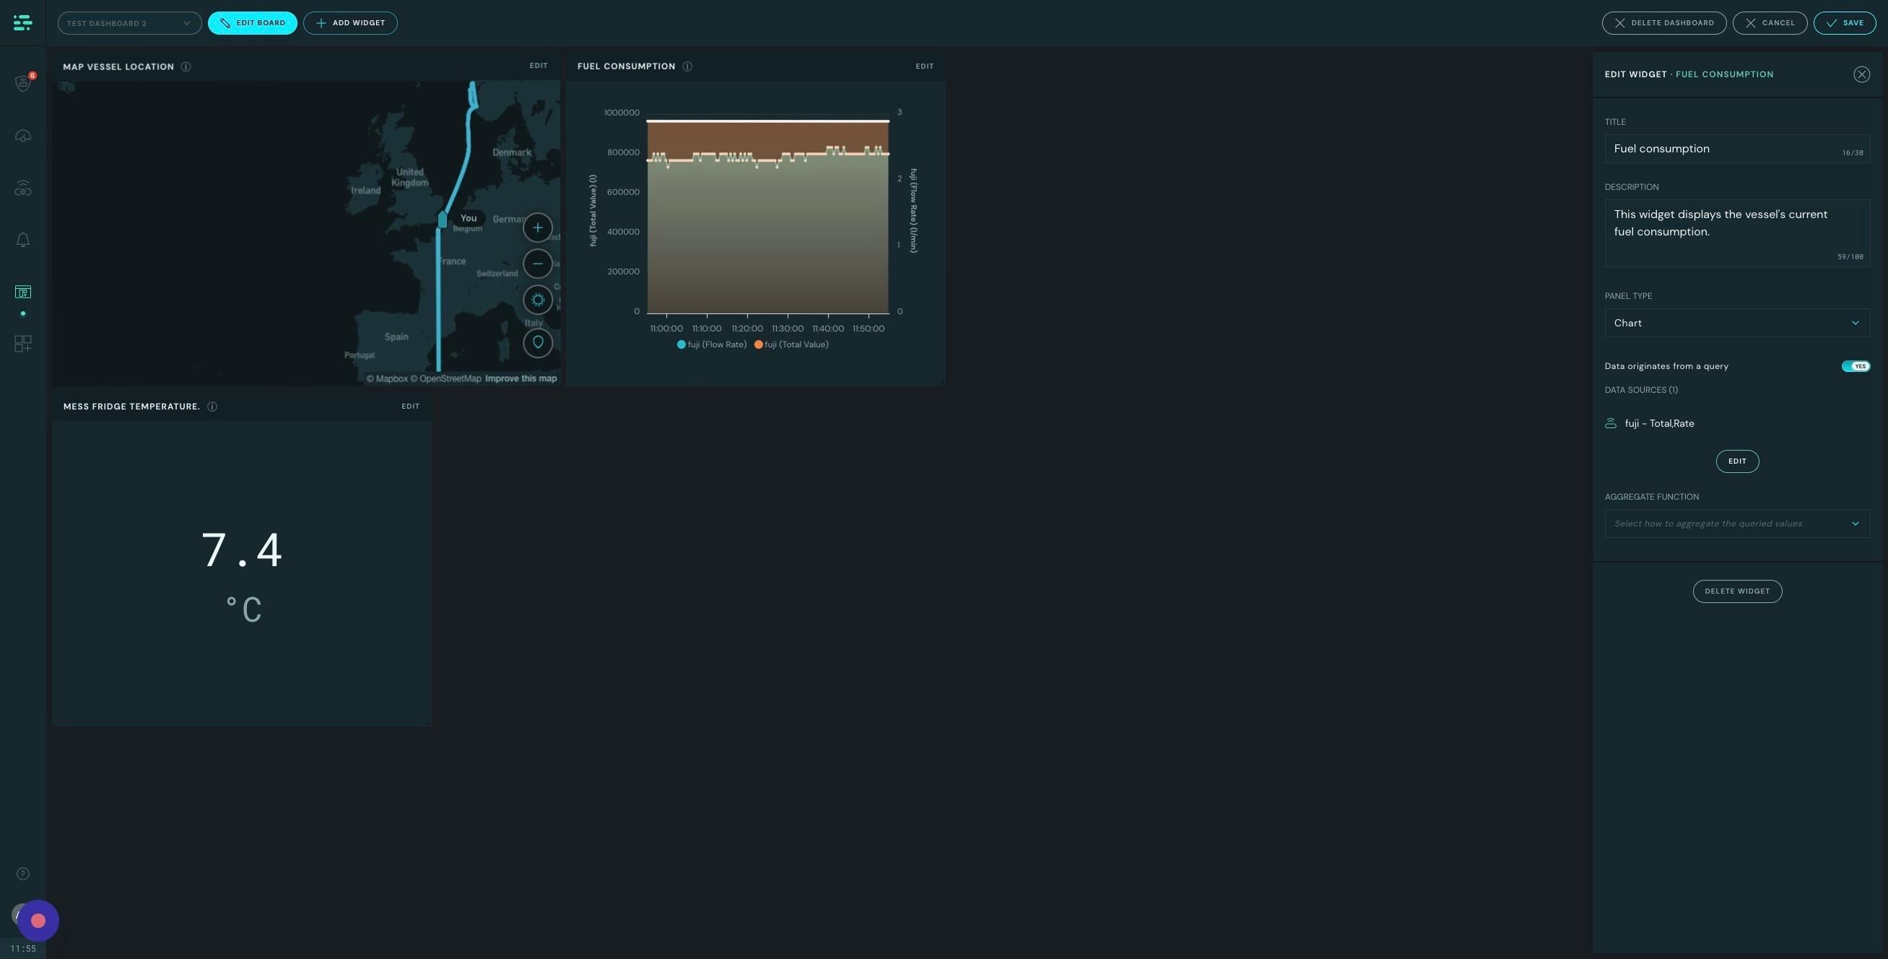This screenshot has width=1888, height=959.
Task: Open the Aggregate Function dropdown
Action: [x=1736, y=524]
